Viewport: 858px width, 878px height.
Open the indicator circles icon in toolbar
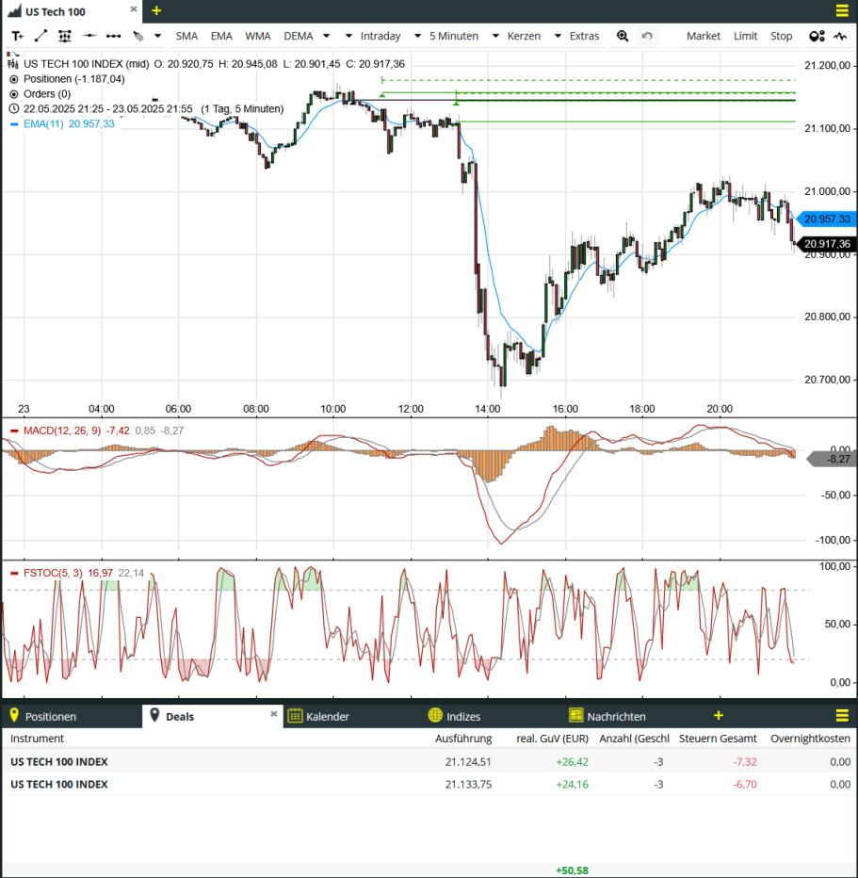[x=818, y=36]
